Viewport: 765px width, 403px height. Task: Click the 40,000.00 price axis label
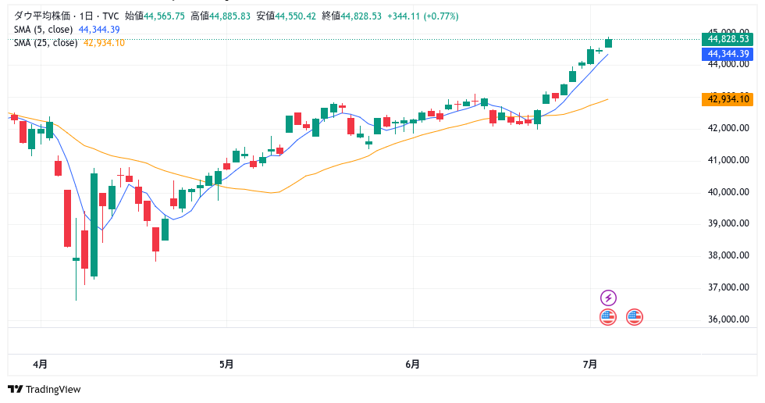pyautogui.click(x=728, y=192)
